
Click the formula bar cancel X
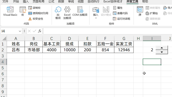pos(29,31)
